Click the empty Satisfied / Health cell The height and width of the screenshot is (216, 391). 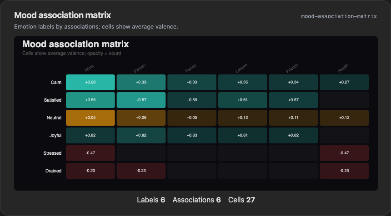pos(344,100)
